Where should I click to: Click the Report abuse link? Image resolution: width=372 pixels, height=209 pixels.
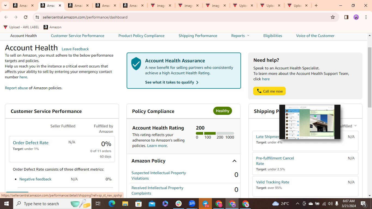[x=16, y=88]
